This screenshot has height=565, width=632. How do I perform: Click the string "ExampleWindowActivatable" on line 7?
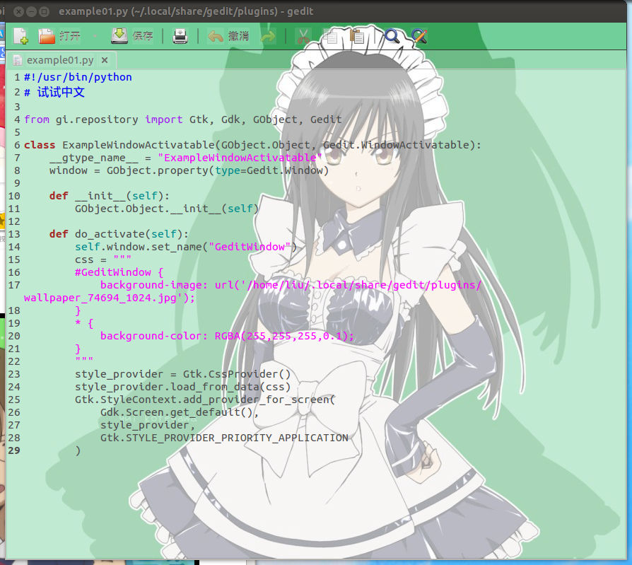point(240,158)
